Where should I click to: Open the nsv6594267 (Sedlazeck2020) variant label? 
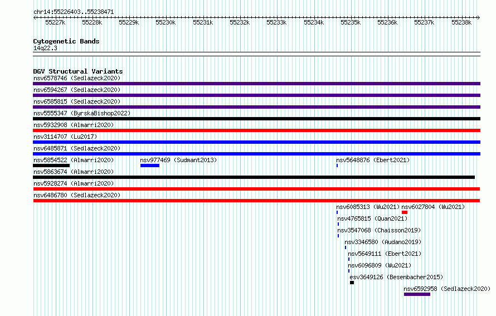pos(77,90)
